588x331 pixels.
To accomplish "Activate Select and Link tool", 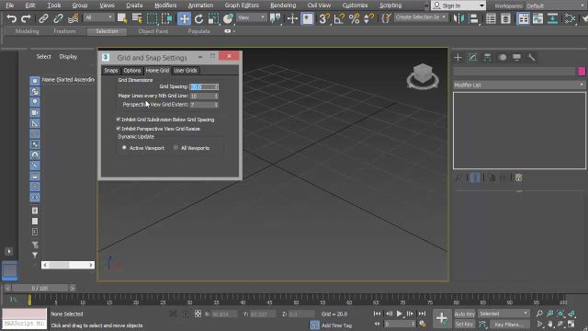I will [x=43, y=18].
